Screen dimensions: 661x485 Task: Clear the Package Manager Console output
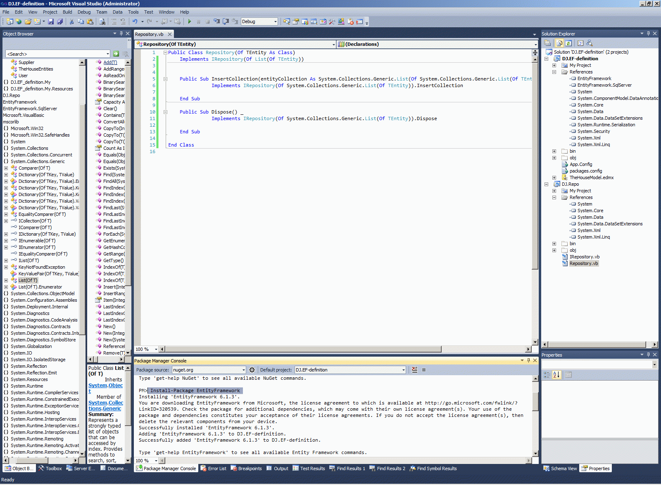click(414, 370)
